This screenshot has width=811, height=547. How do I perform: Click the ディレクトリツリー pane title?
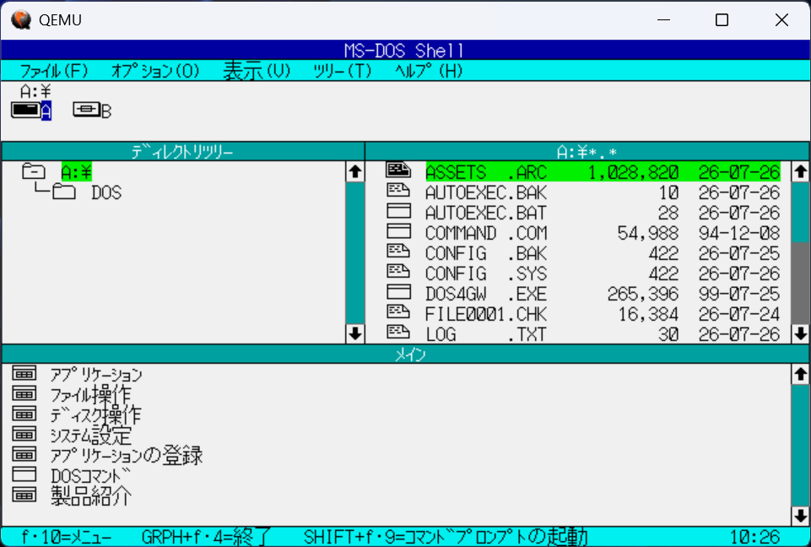(x=182, y=152)
